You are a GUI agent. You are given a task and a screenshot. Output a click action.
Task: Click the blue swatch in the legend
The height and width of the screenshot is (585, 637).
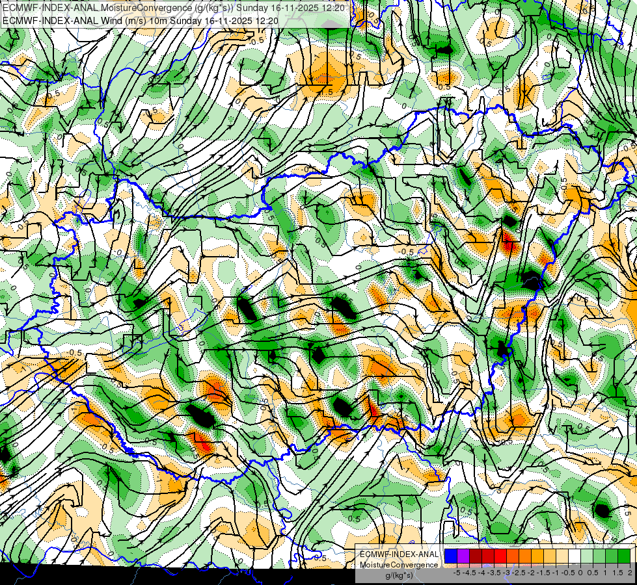click(x=451, y=556)
